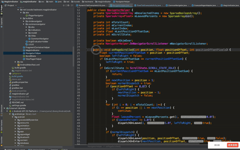Close the ExamplePagerAdapter.java tab
This screenshot has width=240, height=150.
click(217, 6)
